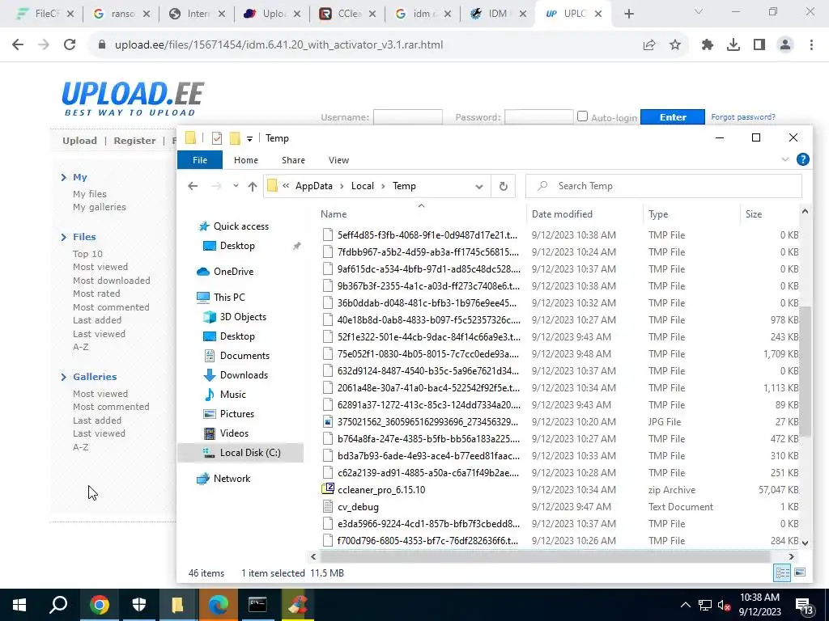Open the Upload menu link

(x=80, y=141)
